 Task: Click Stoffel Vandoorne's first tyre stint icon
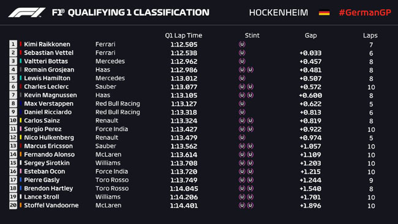coord(242,206)
